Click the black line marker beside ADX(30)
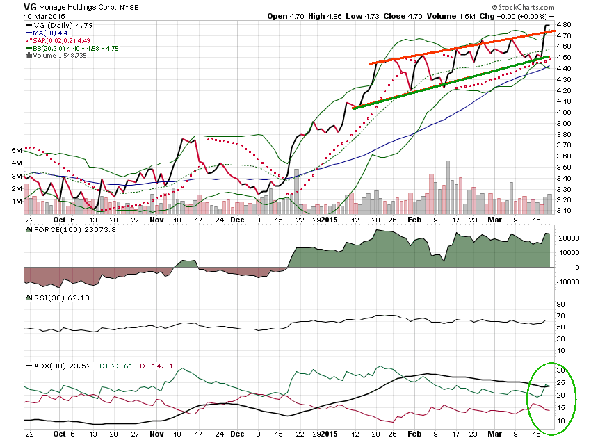 tap(29, 366)
